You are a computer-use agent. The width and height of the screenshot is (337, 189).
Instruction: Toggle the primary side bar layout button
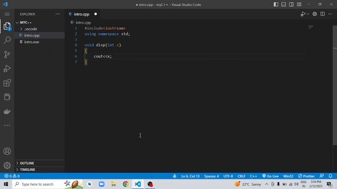[x=276, y=5]
